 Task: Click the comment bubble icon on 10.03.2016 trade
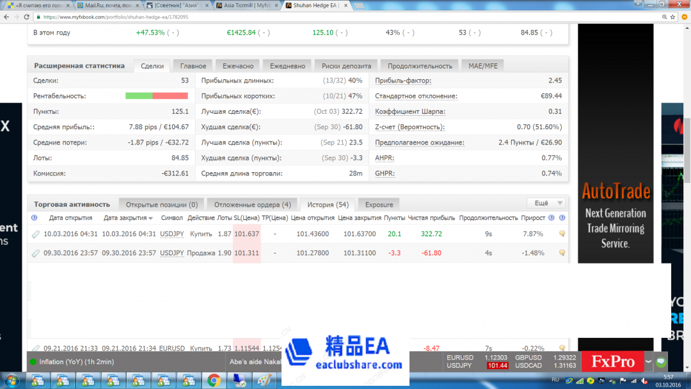click(562, 234)
